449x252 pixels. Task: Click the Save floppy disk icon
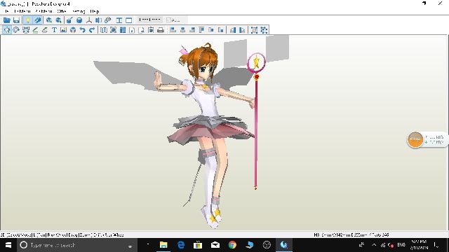click(x=16, y=20)
